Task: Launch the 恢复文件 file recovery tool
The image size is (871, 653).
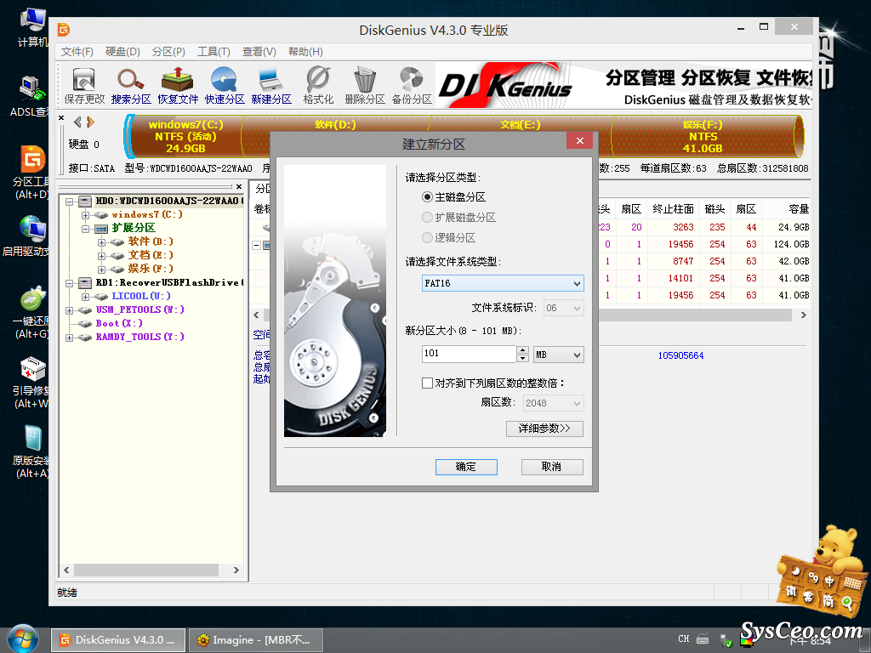Action: click(178, 86)
